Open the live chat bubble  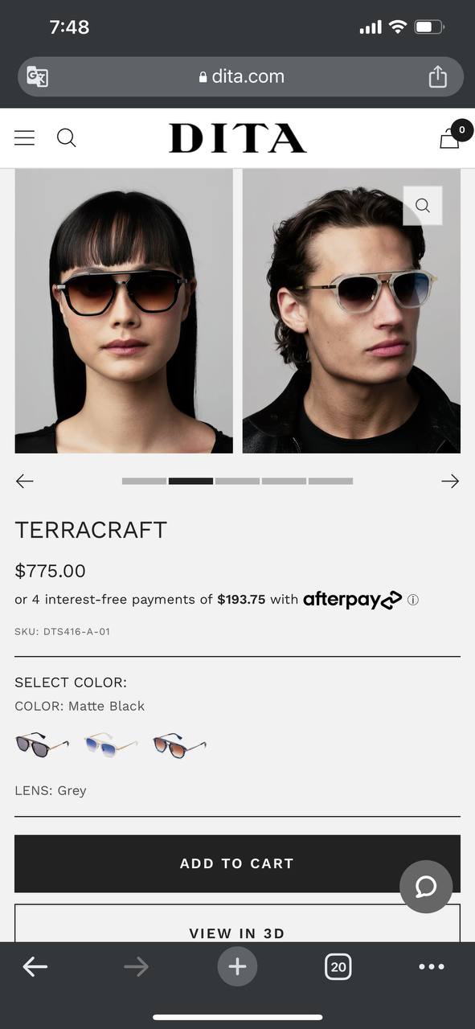coord(426,887)
